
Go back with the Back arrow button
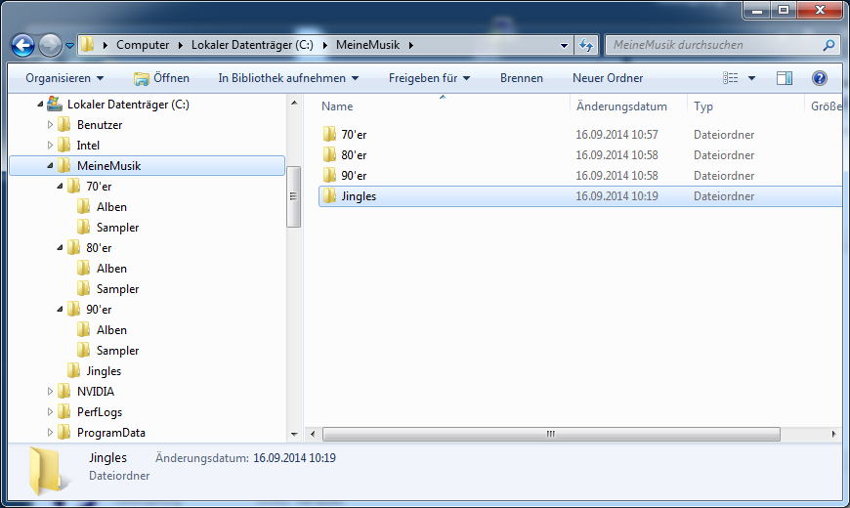pyautogui.click(x=22, y=46)
